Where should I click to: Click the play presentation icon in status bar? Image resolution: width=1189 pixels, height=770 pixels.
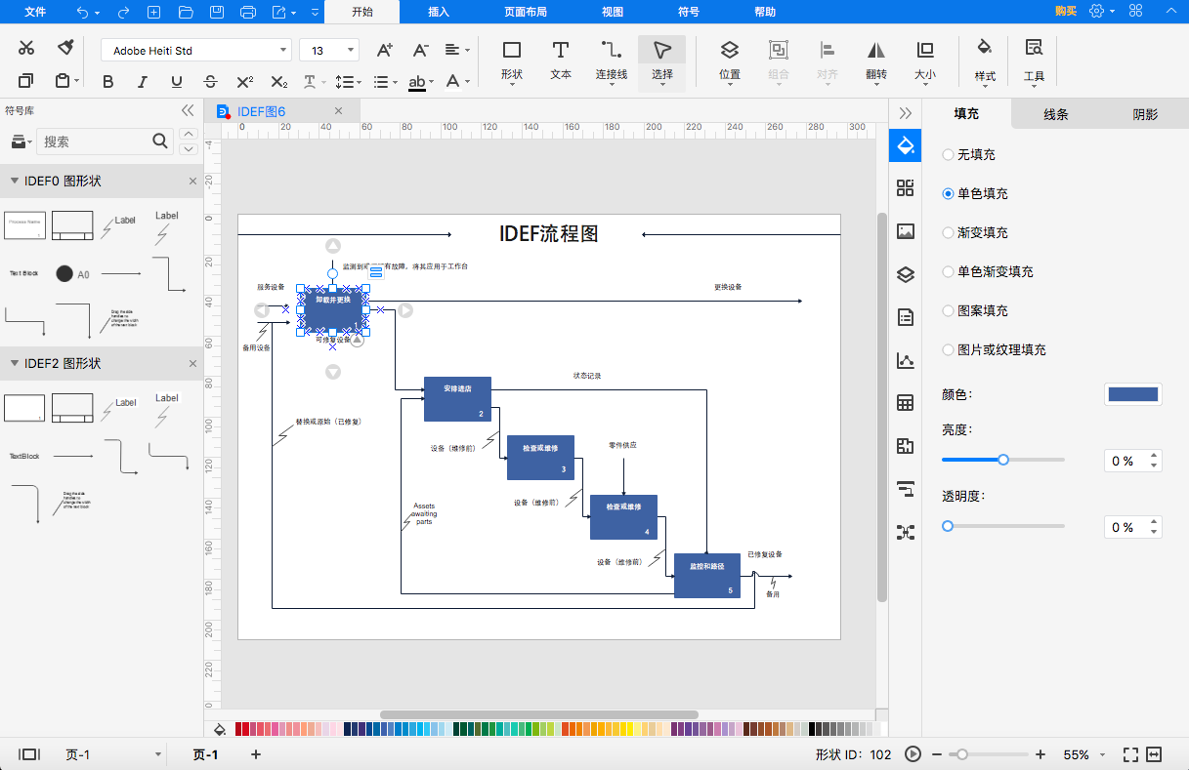tap(913, 754)
